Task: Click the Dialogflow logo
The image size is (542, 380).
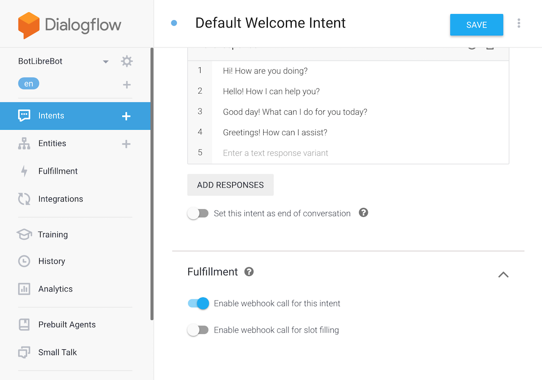Action: [x=70, y=25]
